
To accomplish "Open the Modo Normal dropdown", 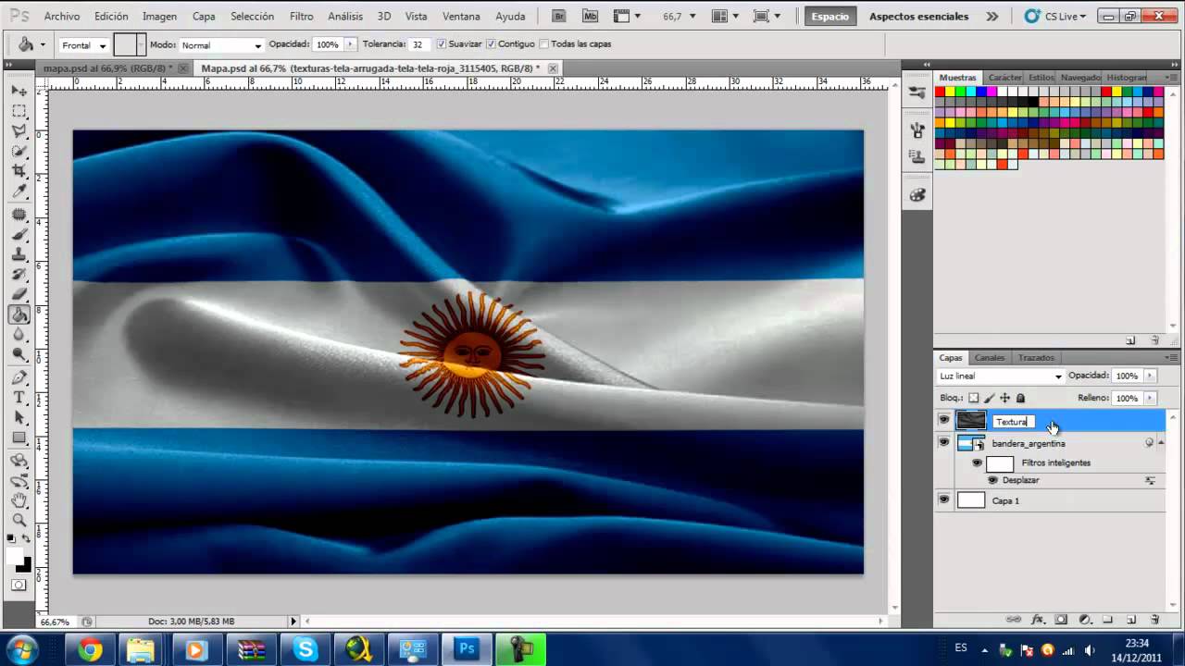I will pos(220,45).
